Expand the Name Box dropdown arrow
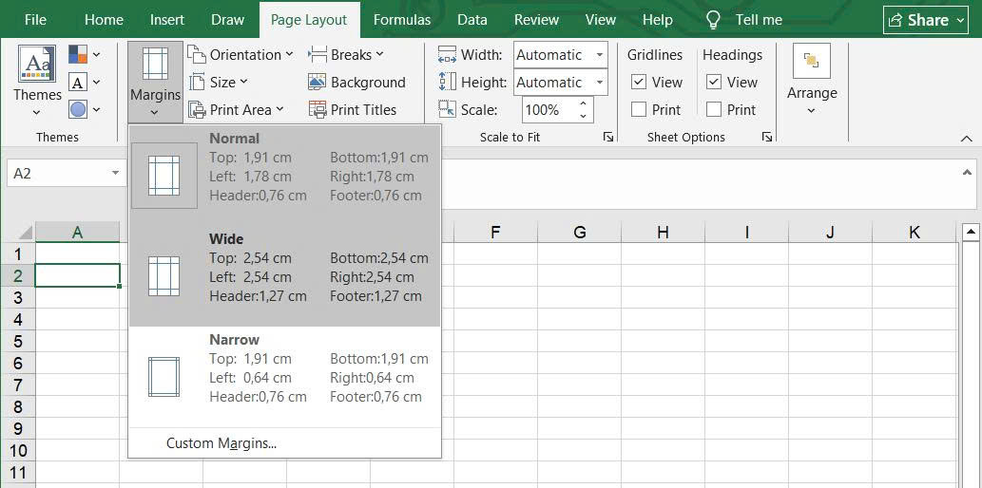 pyautogui.click(x=115, y=174)
